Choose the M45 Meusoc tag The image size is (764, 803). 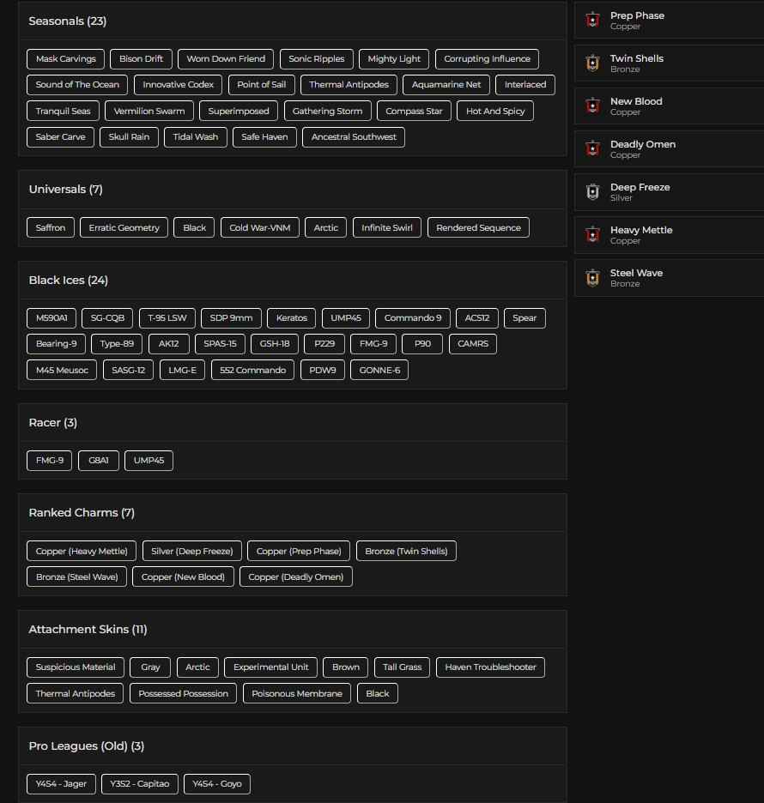pos(62,370)
